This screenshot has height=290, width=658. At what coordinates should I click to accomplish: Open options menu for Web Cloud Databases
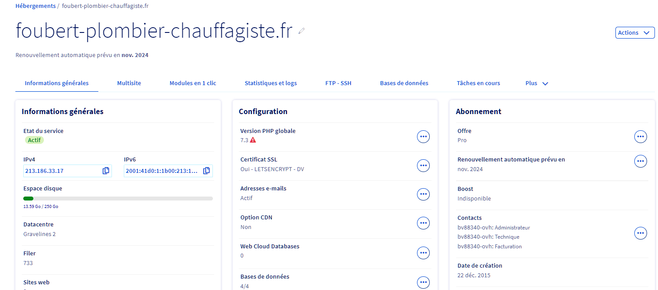(423, 253)
